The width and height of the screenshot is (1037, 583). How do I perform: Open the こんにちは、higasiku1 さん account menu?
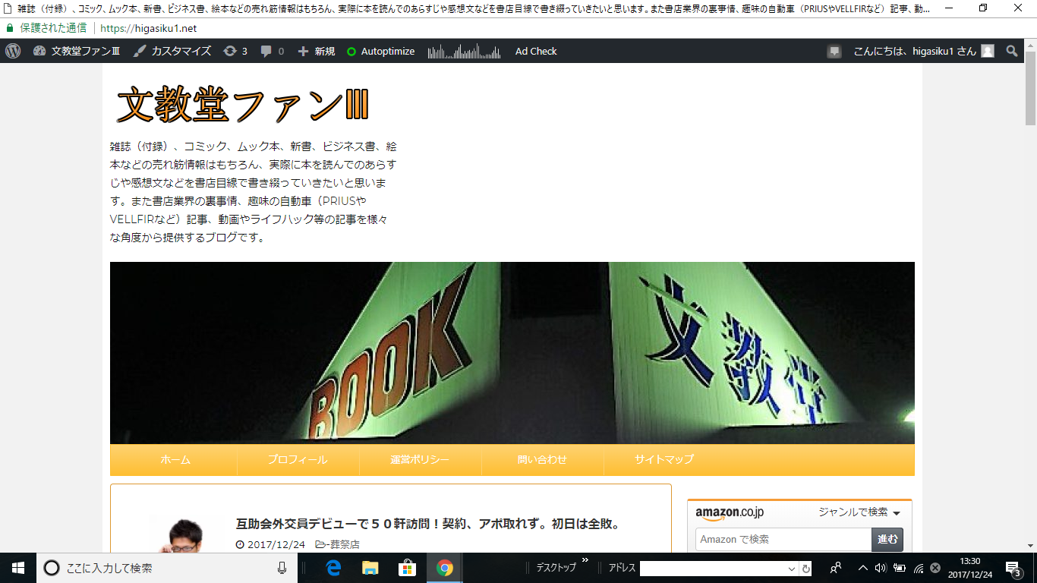coord(915,51)
